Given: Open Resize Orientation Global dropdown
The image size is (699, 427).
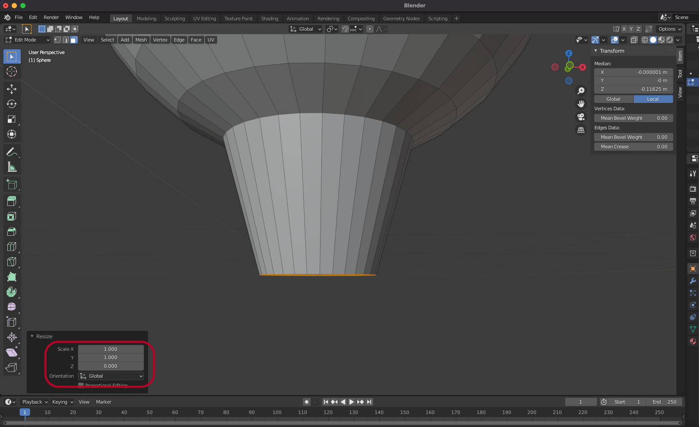Looking at the screenshot, I should [x=111, y=376].
